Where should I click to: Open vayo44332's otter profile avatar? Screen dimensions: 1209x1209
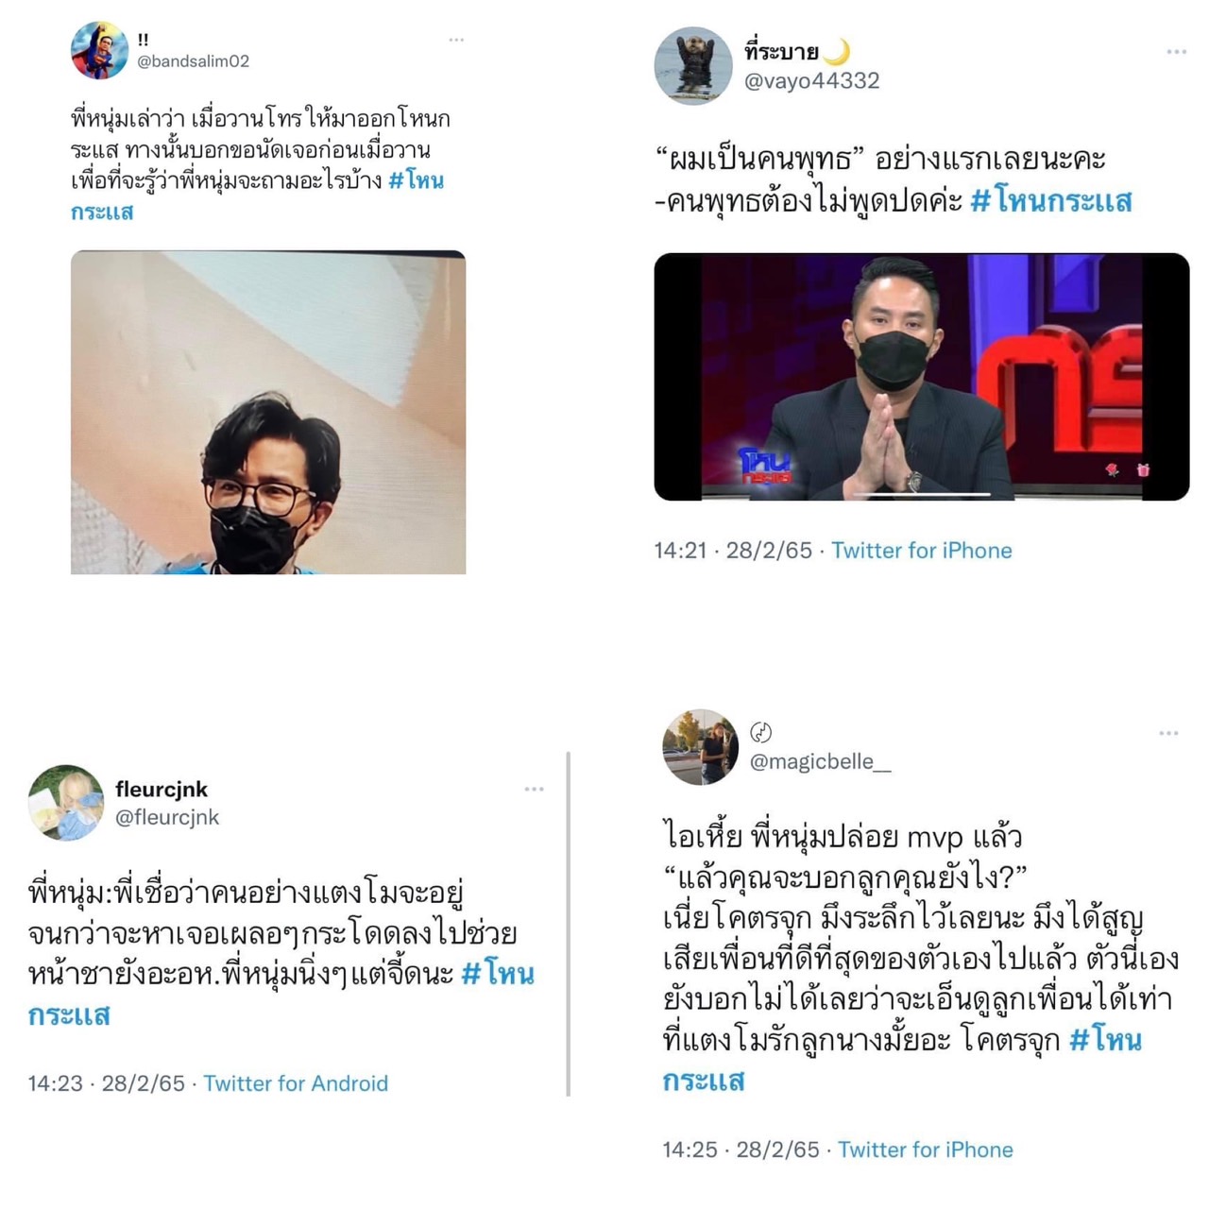(693, 65)
